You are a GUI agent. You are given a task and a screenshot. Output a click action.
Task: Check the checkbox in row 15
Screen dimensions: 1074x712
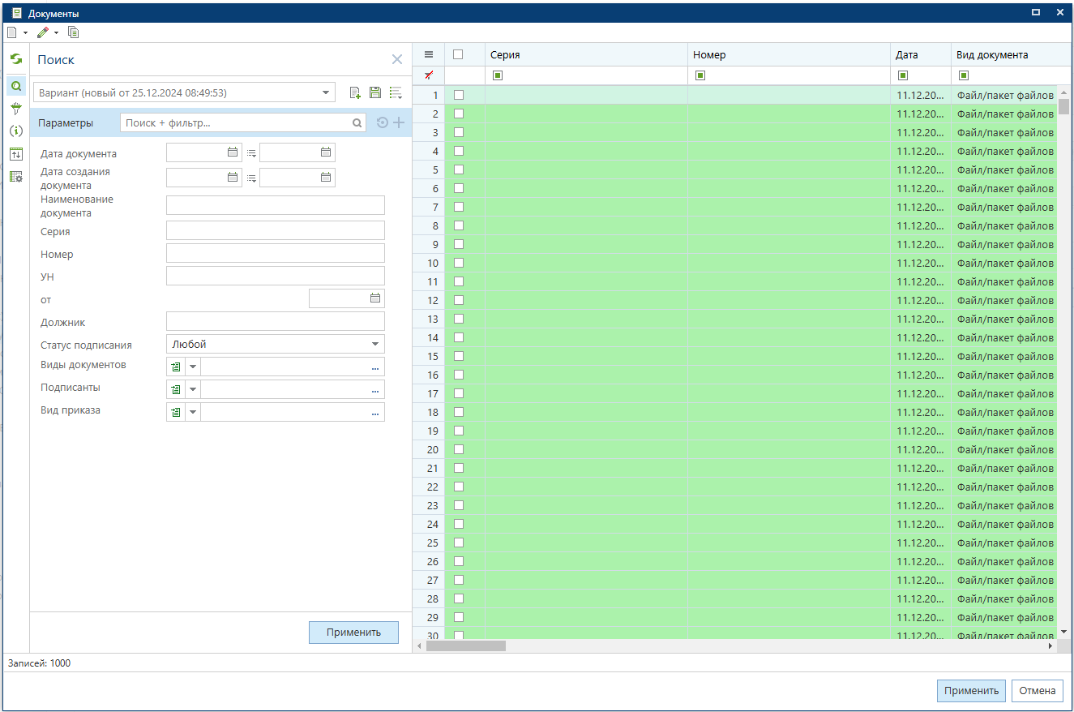459,356
